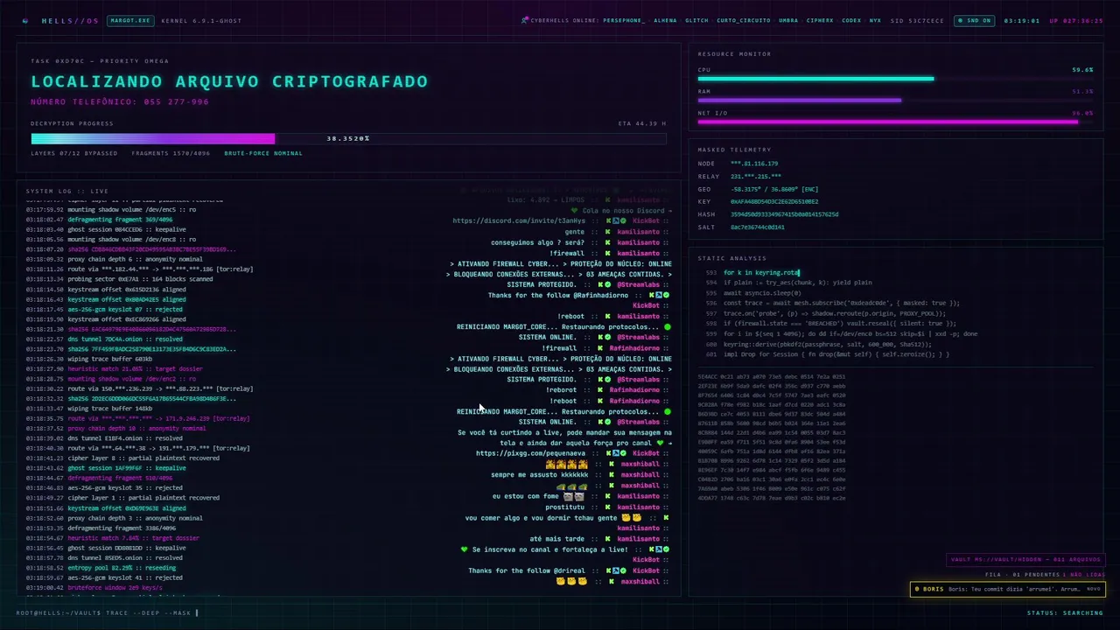Click the maxshiball name beside 'sempre me assusto'
Screen dimensions: 1120x630
pyautogui.click(x=640, y=475)
